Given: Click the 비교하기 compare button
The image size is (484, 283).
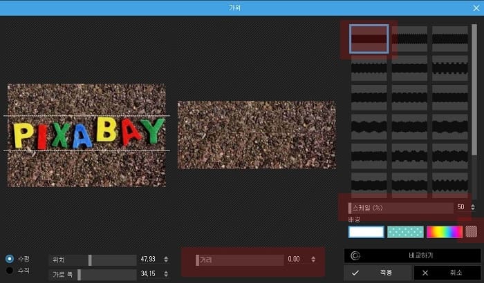Looking at the screenshot, I should 412,255.
